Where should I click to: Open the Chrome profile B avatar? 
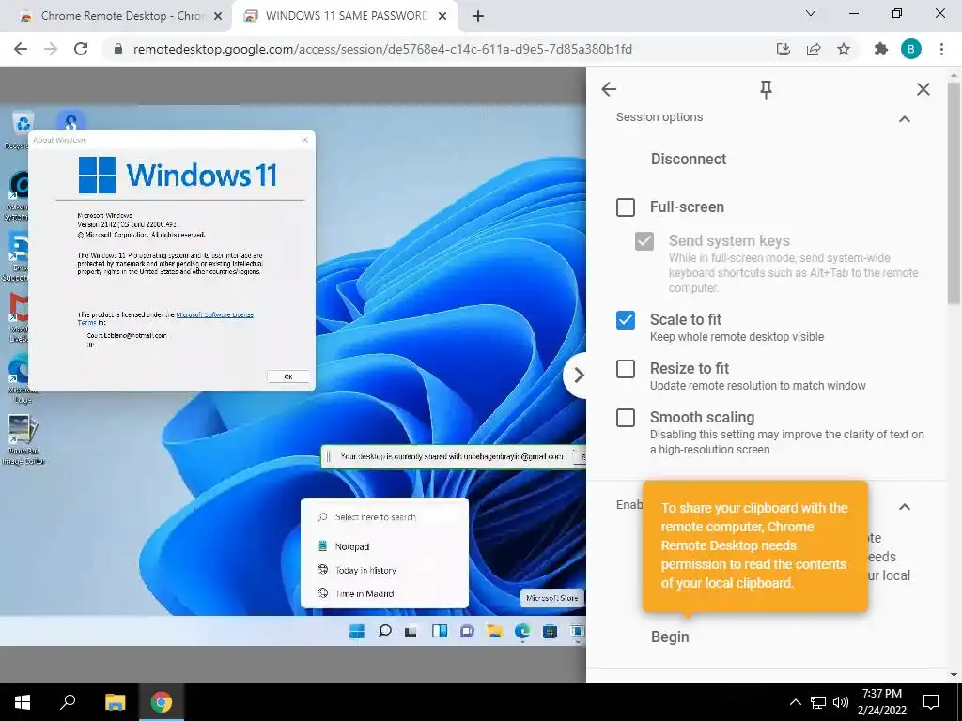(x=911, y=49)
